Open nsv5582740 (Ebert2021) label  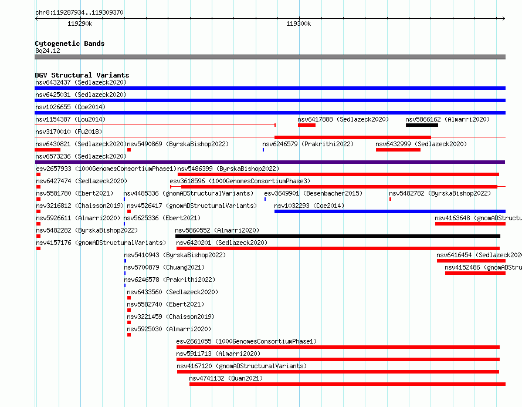click(x=165, y=304)
